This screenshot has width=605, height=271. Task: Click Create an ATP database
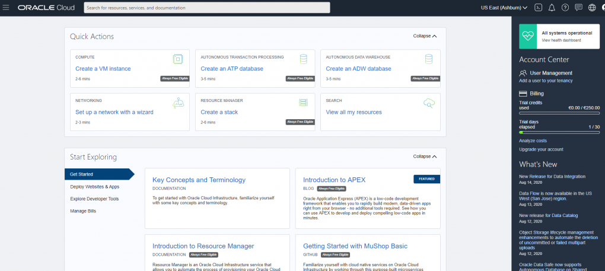[232, 69]
